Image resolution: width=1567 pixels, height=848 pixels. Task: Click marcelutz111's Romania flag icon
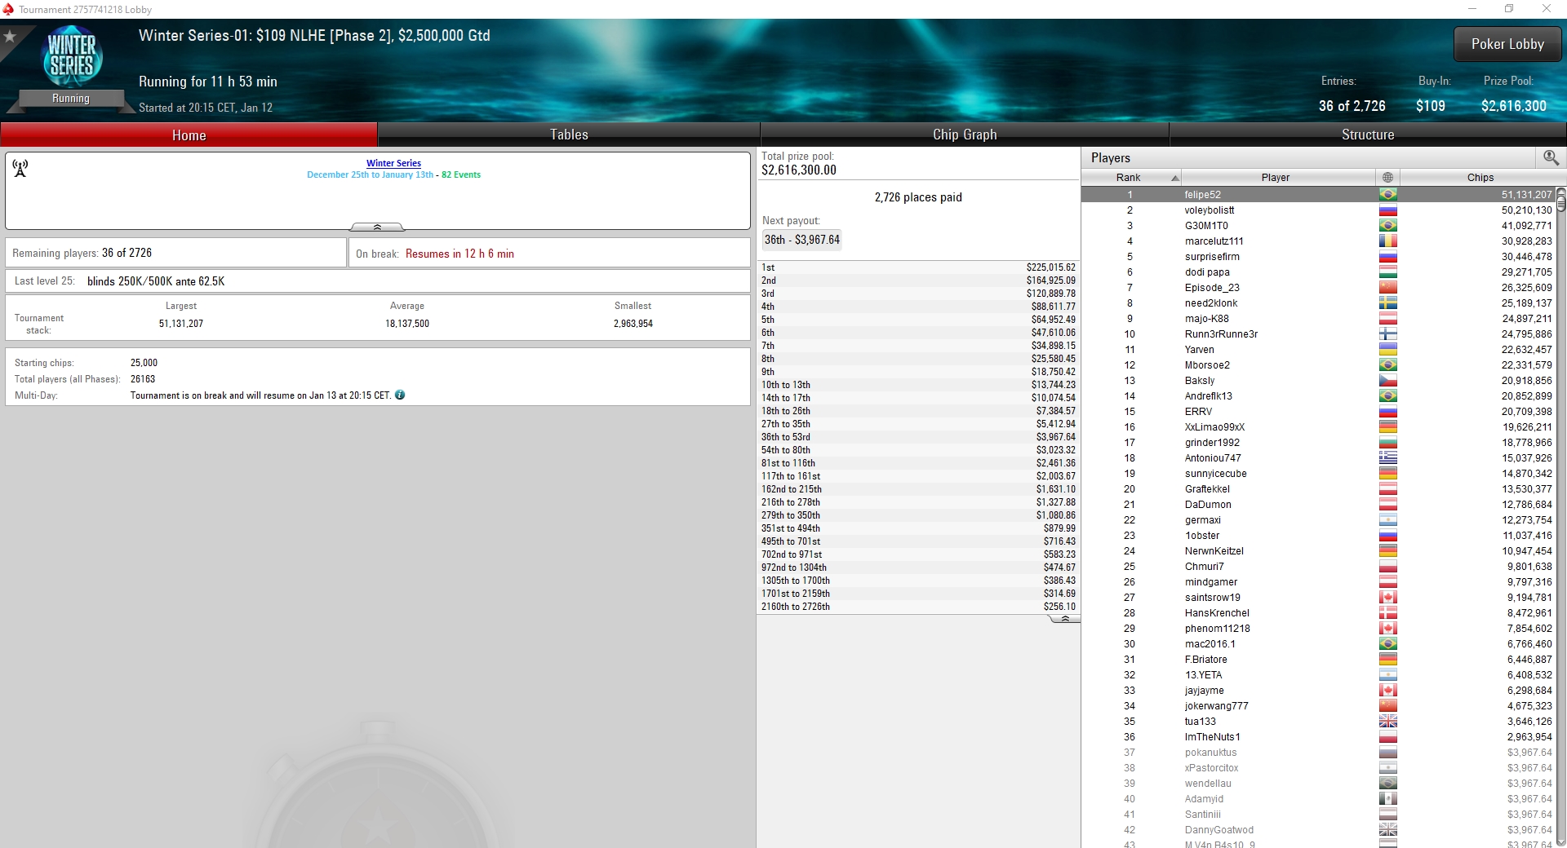click(x=1387, y=241)
